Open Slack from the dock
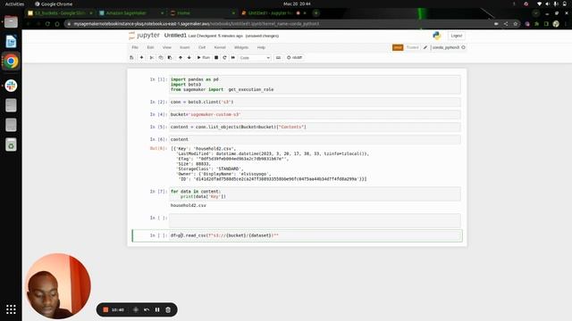Viewport: 572px width, 321px height. (x=11, y=86)
